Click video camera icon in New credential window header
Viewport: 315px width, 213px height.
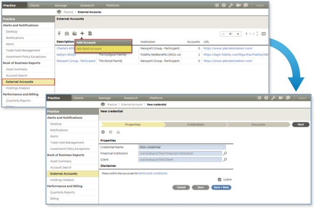281,98
